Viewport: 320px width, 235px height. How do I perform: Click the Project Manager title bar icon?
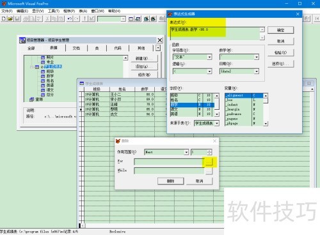pos(22,40)
